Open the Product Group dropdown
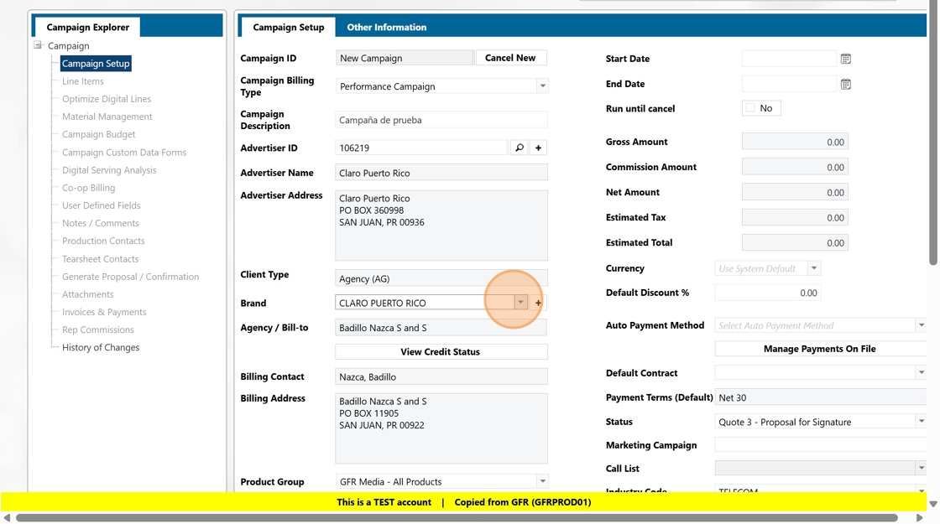Viewport: 940px width, 524px height. [x=542, y=481]
